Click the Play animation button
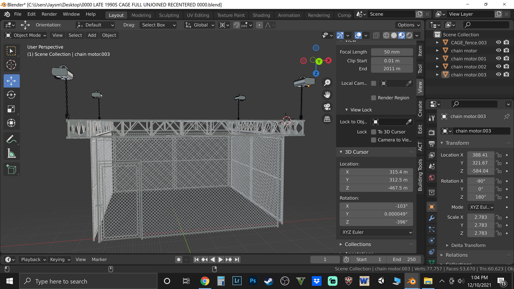 (220, 260)
